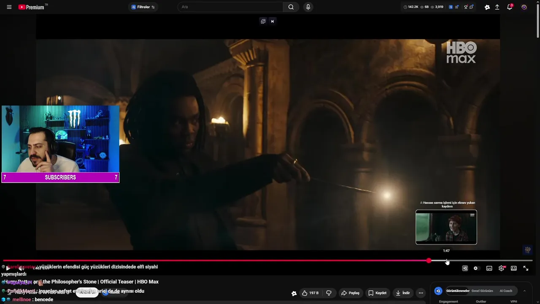This screenshot has height=304, width=540.
Task: Select the Genel Görünüm tab
Action: click(x=482, y=291)
